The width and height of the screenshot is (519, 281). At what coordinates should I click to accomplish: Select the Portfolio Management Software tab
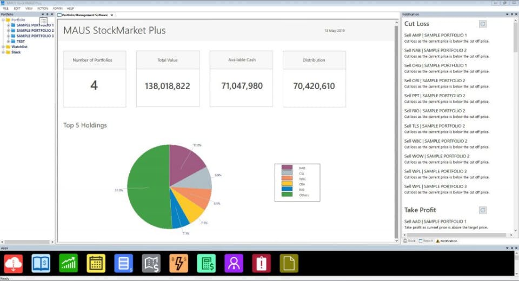(85, 15)
